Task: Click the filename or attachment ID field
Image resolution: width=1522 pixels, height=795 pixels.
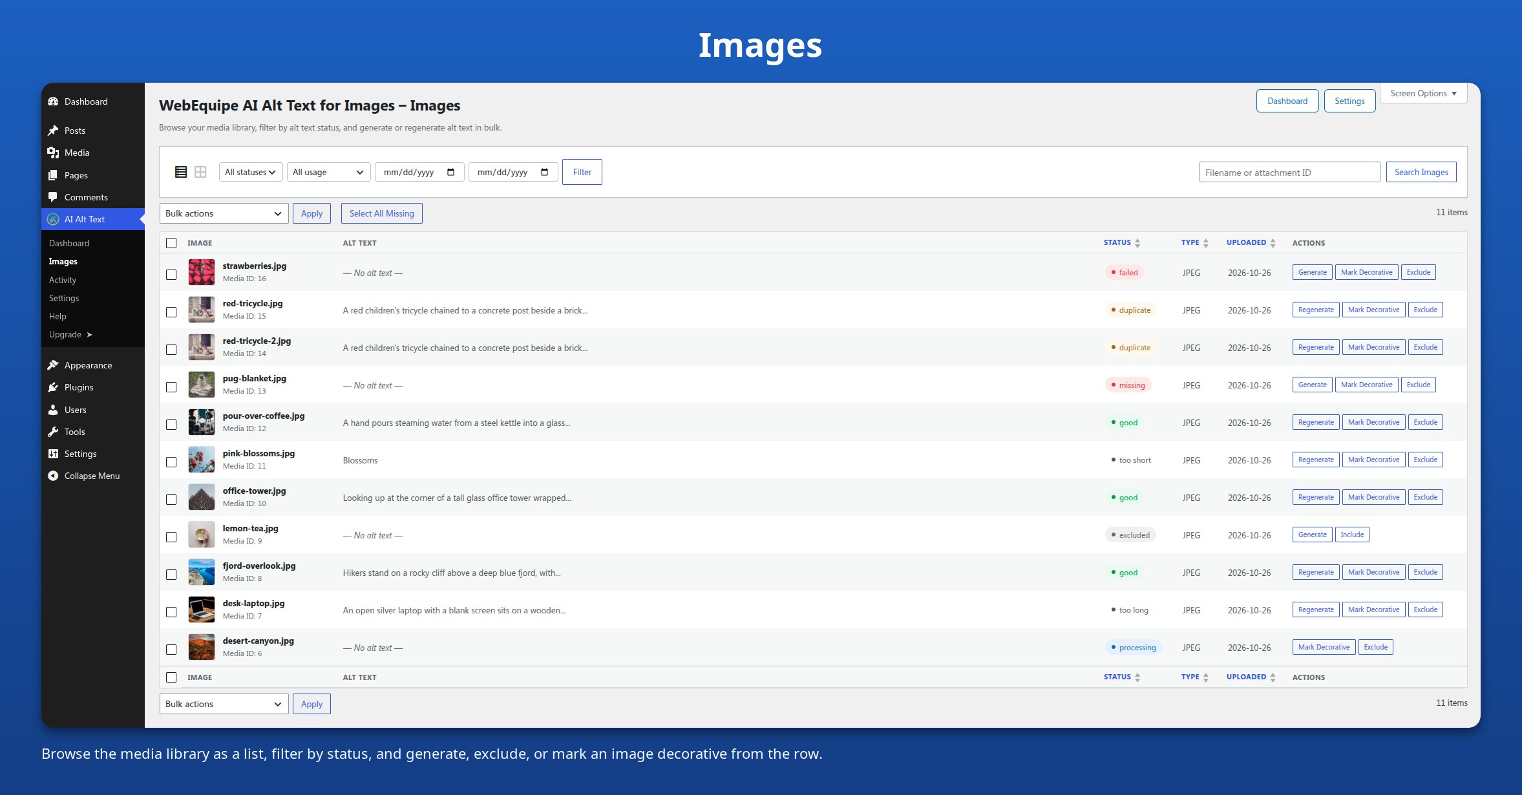Action: pos(1290,172)
